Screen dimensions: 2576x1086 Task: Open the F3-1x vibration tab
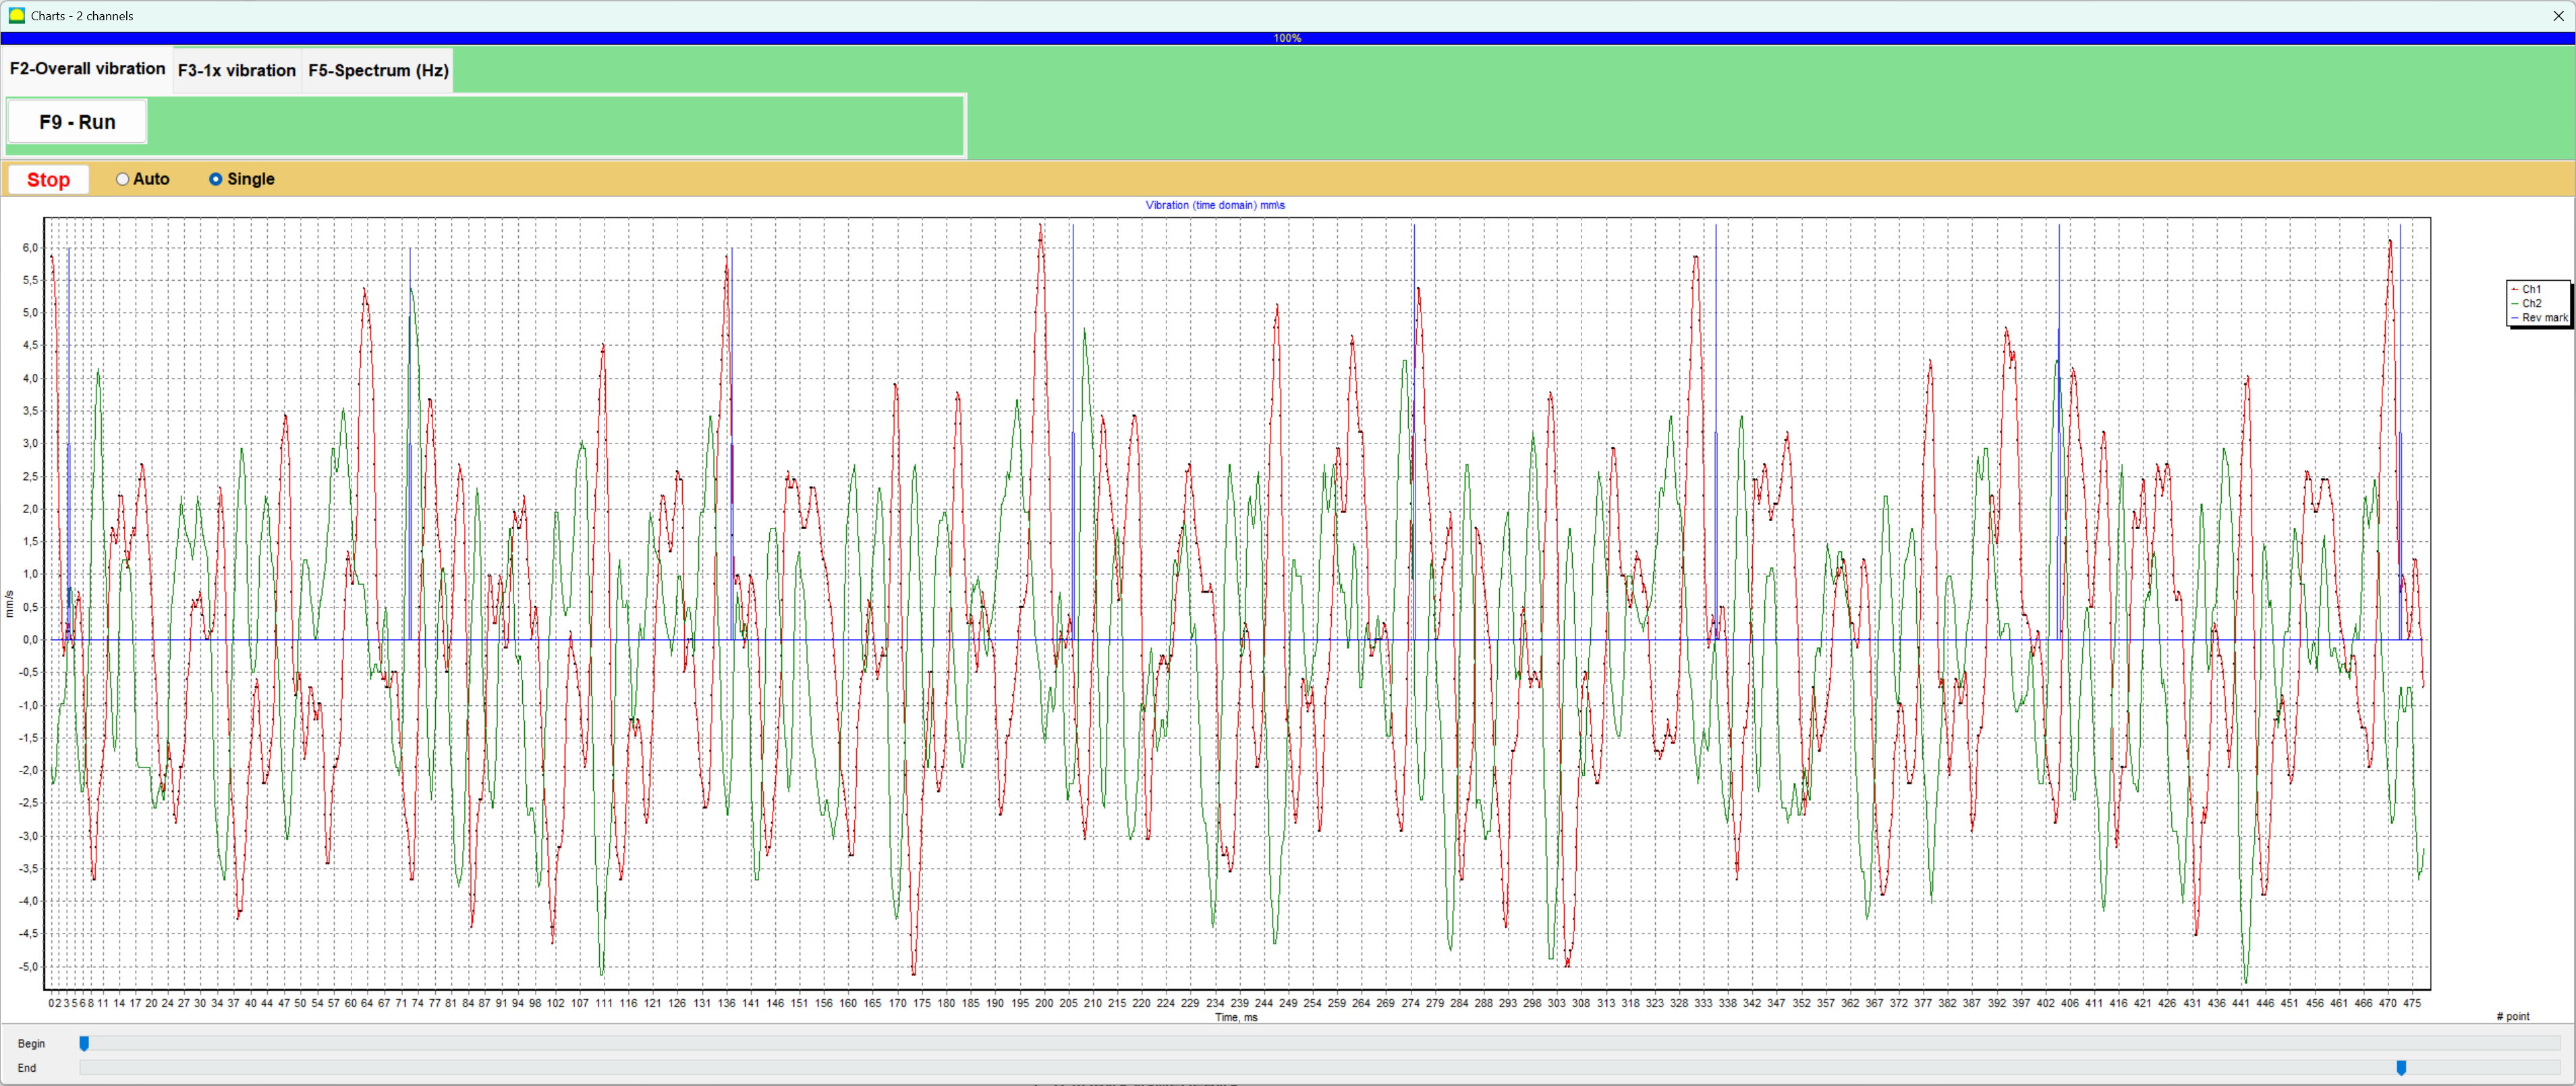(x=237, y=71)
